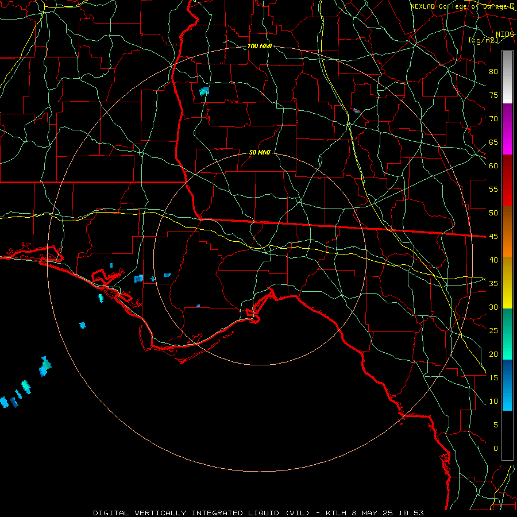Select the white-gray segment of the color bar

point(507,77)
